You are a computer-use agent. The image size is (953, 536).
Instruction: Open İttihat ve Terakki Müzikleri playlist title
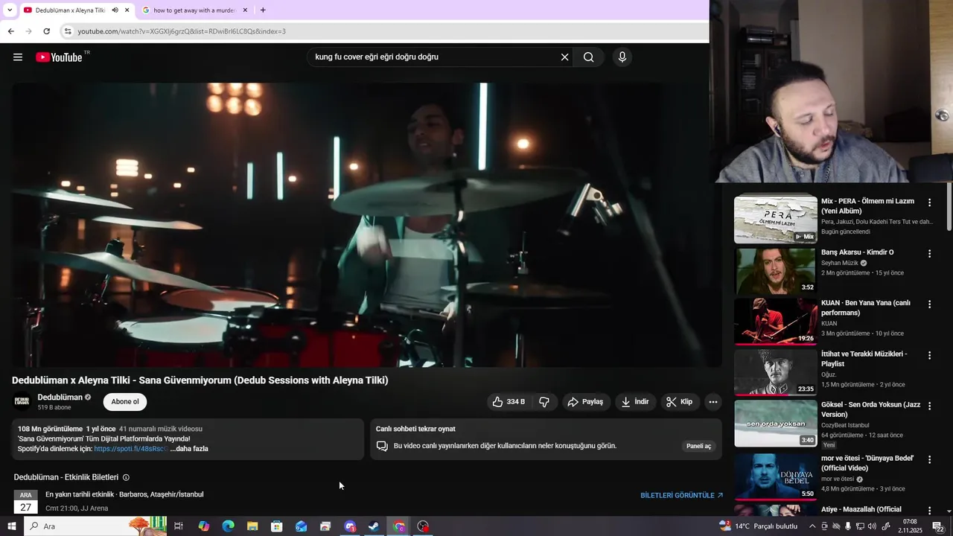864,359
